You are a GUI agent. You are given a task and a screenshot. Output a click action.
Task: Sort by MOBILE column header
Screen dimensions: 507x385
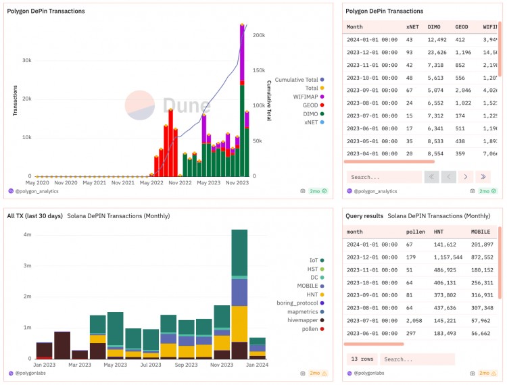coord(481,232)
